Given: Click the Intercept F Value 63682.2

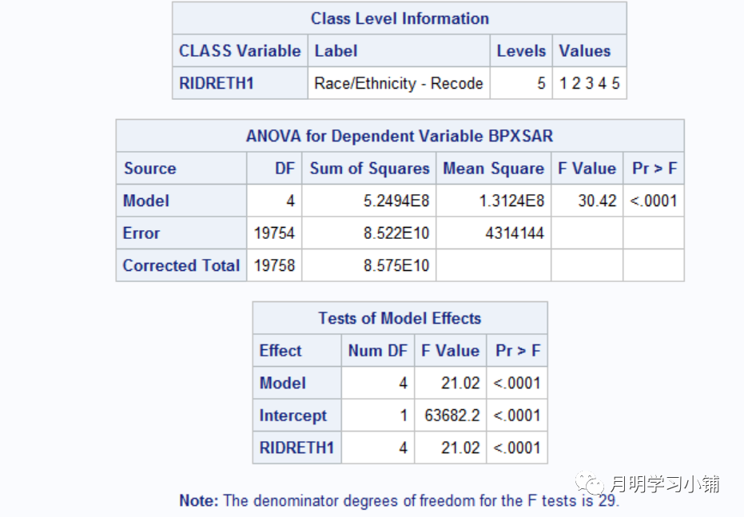Looking at the screenshot, I should [452, 416].
